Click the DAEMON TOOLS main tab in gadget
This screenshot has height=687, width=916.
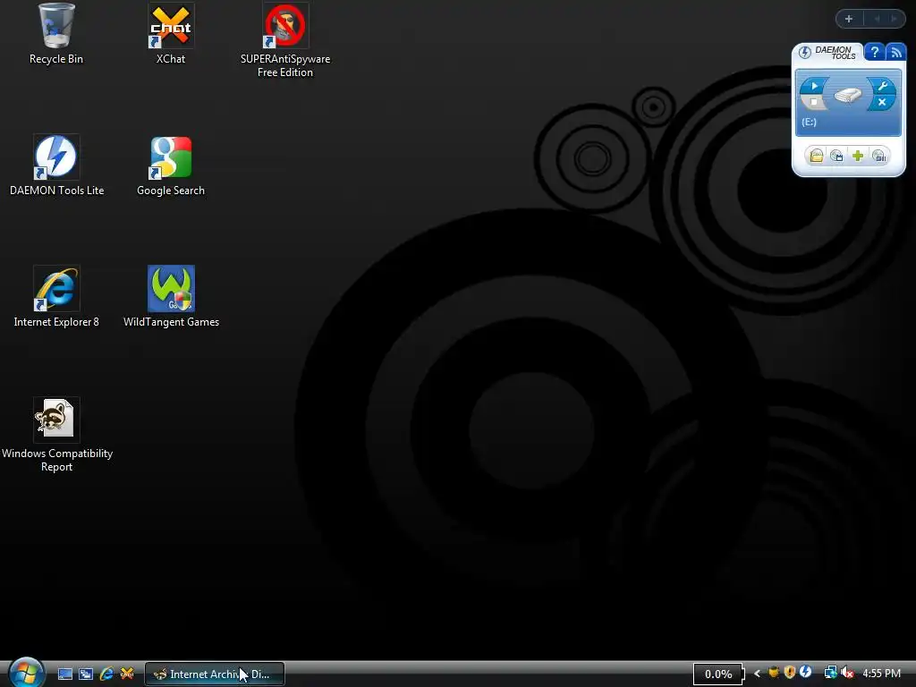coord(829,53)
